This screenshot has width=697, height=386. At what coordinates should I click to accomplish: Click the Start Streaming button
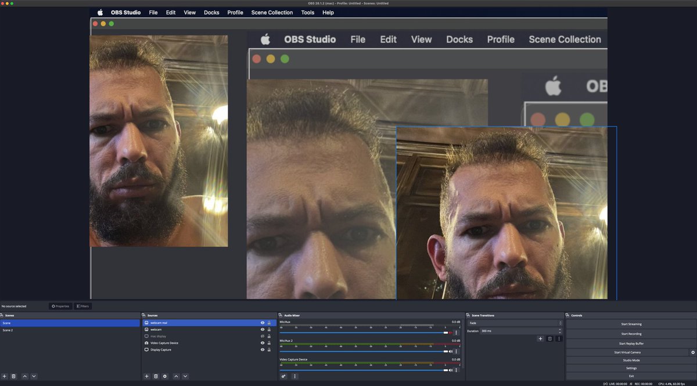[x=631, y=324]
